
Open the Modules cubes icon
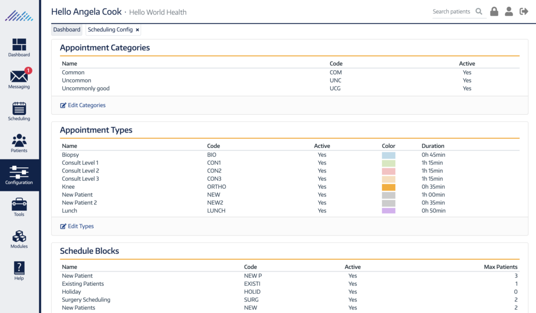19,240
